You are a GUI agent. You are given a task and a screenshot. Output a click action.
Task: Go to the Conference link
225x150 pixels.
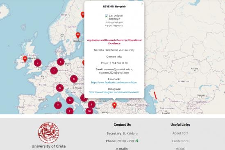pos(180,141)
